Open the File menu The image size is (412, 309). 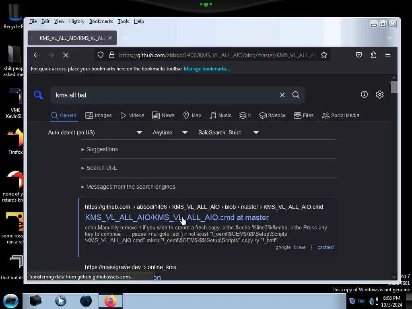point(33,21)
